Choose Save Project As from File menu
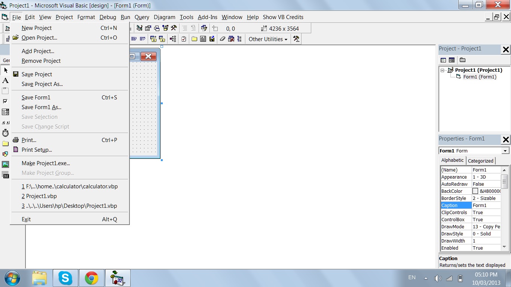This screenshot has height=287, width=511. coord(42,84)
